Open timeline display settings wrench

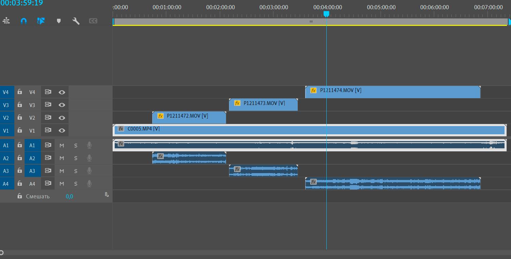tap(76, 21)
